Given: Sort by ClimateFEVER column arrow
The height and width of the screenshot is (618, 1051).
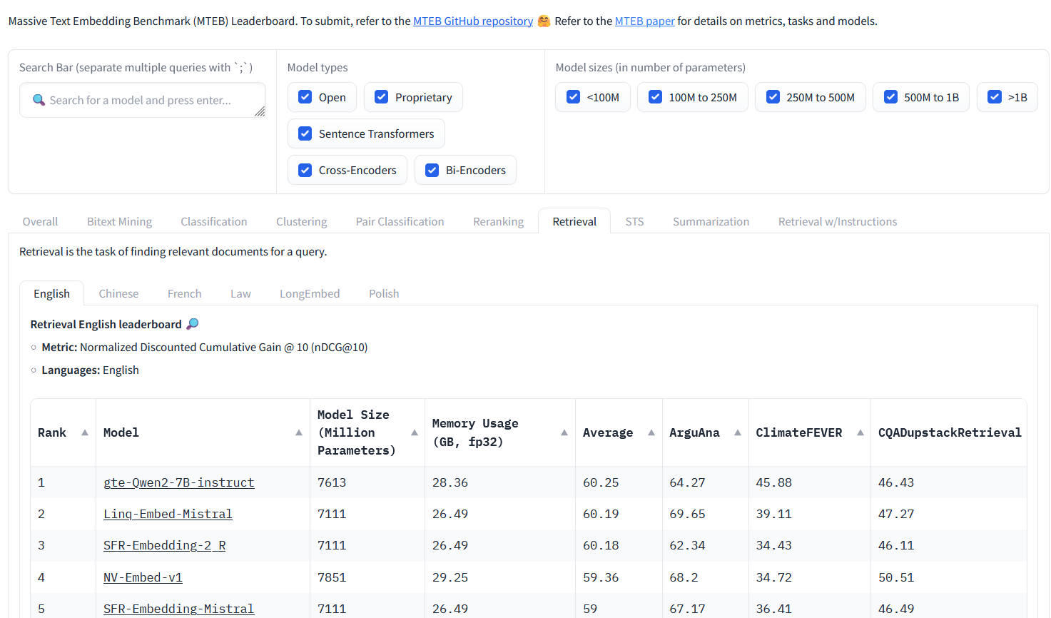Looking at the screenshot, I should coord(860,432).
